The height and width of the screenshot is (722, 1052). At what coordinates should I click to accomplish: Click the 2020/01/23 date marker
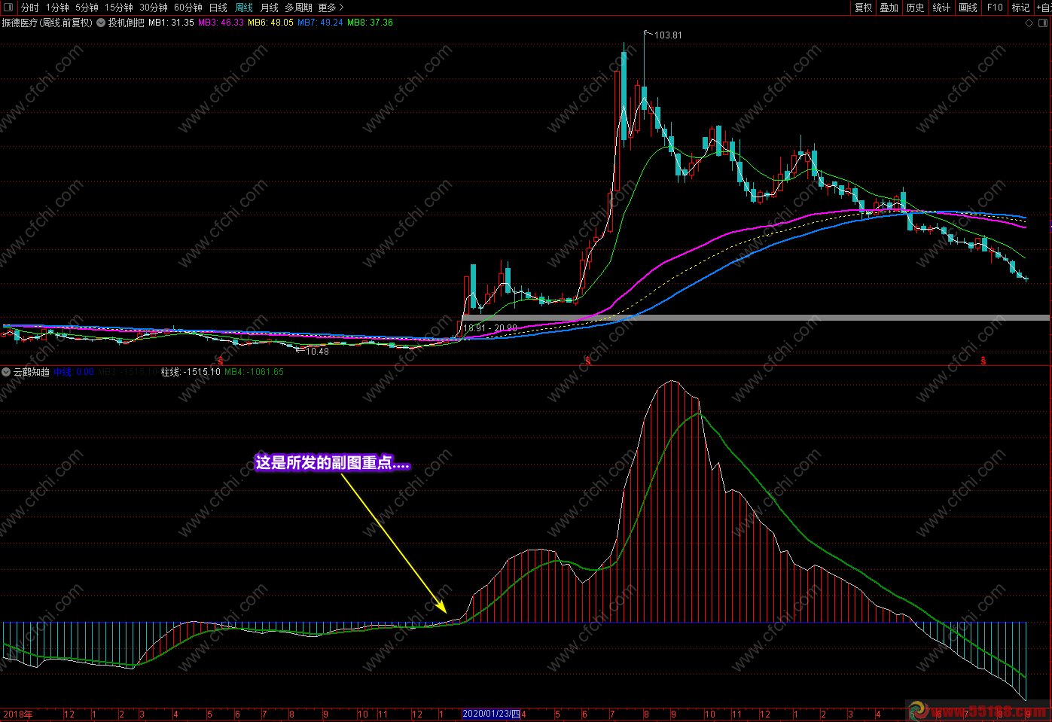(491, 714)
